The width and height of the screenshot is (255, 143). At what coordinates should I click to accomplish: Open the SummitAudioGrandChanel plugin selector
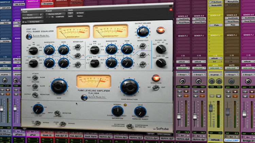33,18
